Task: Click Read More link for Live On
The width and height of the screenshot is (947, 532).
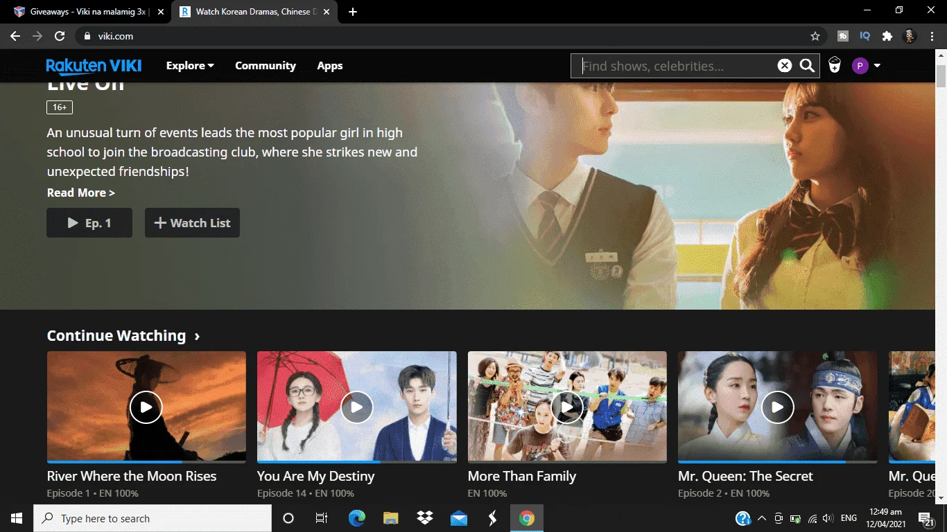Action: (x=80, y=193)
